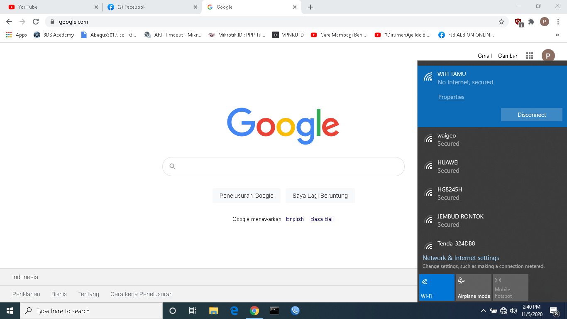Open Cortana circle icon

click(x=173, y=311)
